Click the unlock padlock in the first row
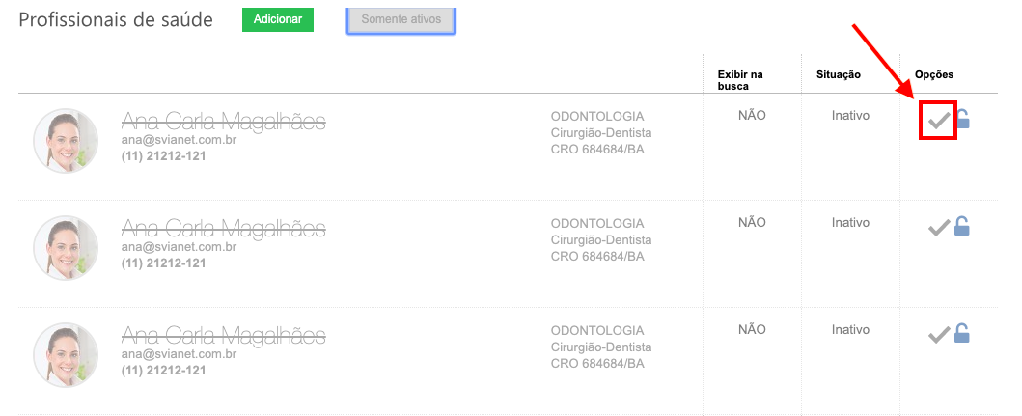 point(962,119)
